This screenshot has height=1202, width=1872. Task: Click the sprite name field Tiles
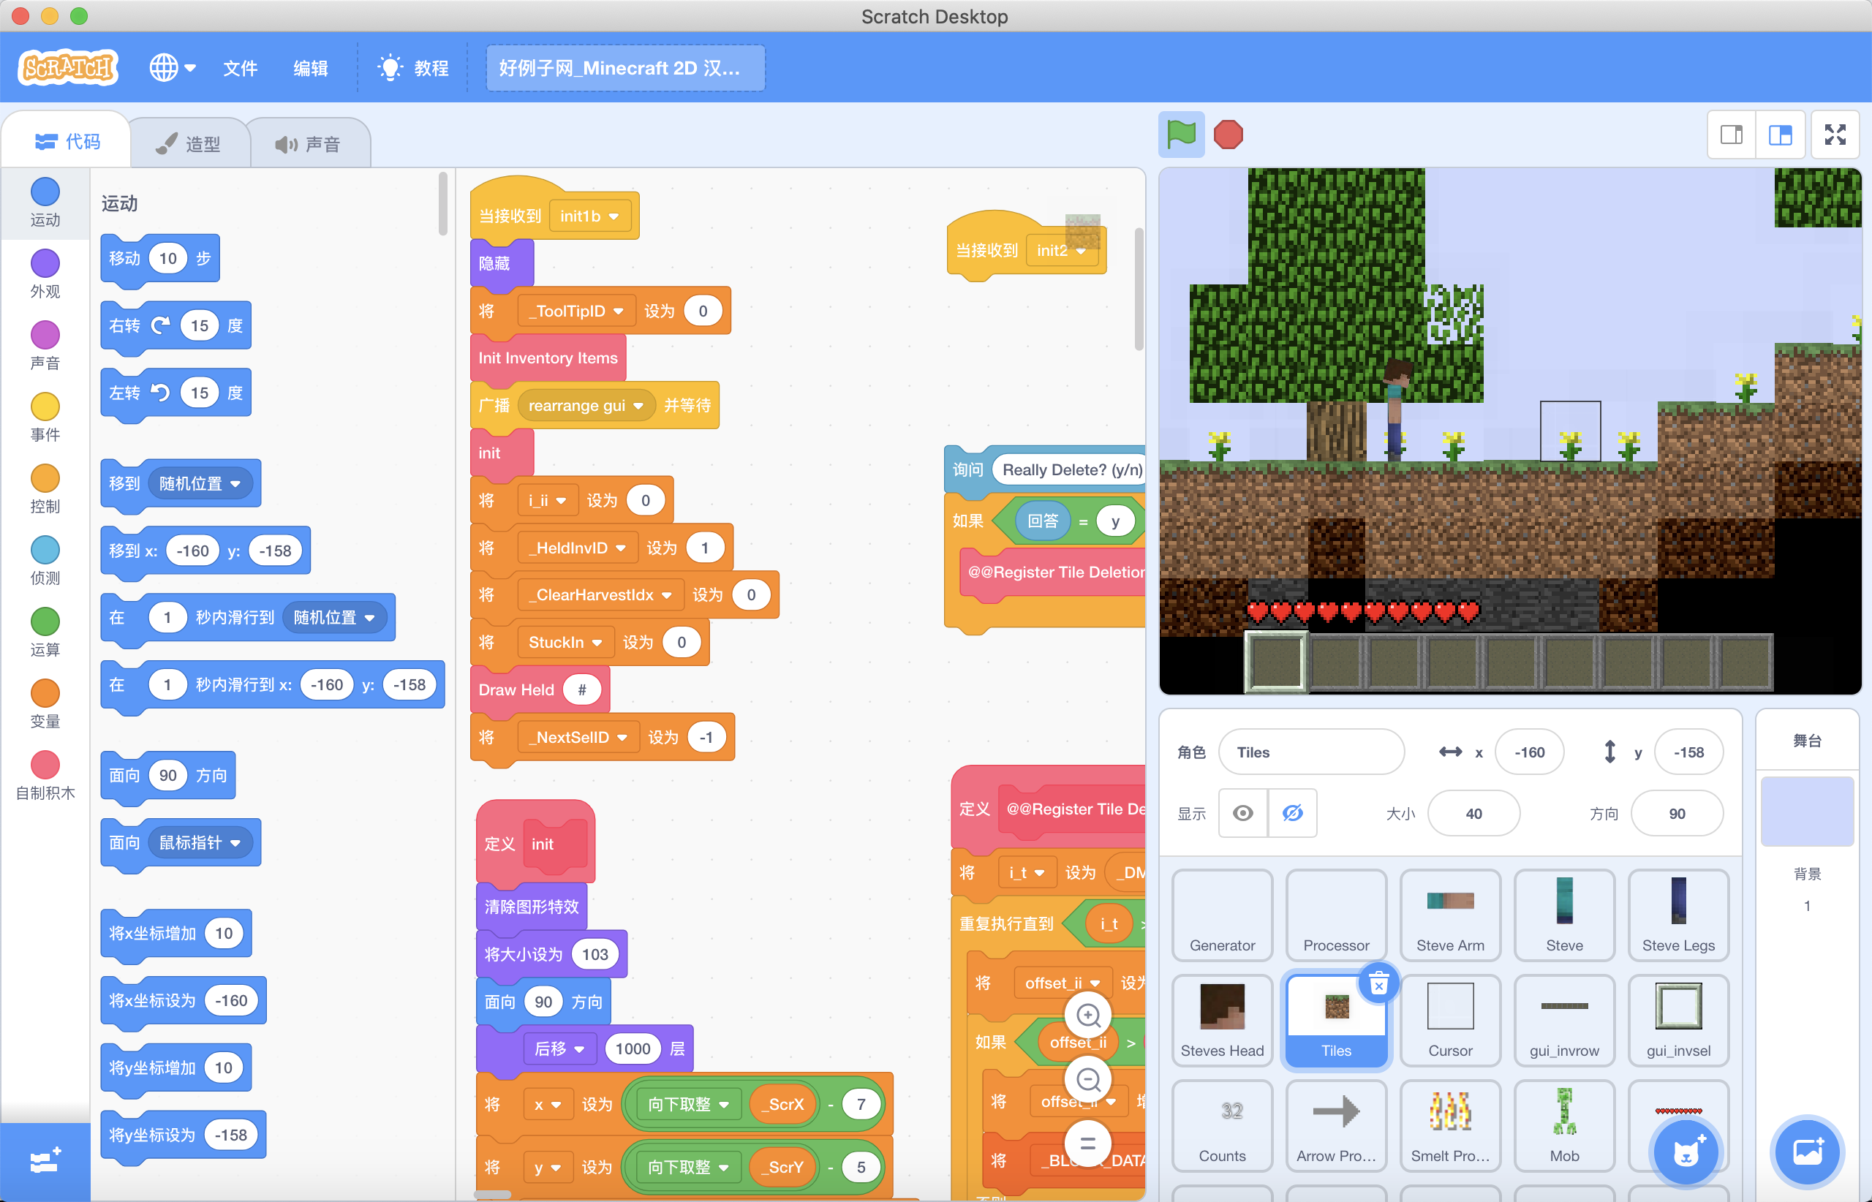[1311, 752]
